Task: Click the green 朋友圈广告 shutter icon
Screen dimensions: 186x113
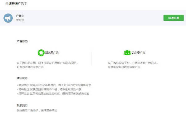Action: 41,53
